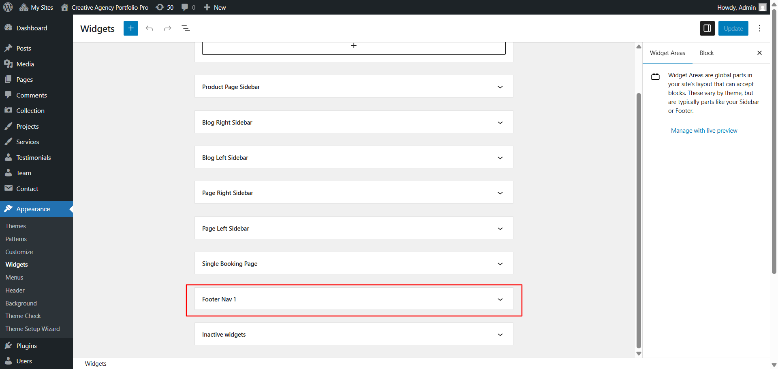Open the options three-dot menu
Image resolution: width=778 pixels, height=369 pixels.
pos(760,28)
